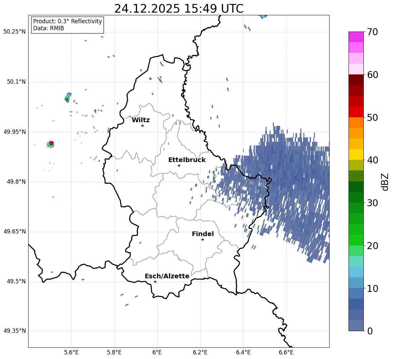Click the Wiltz city label

141,120
